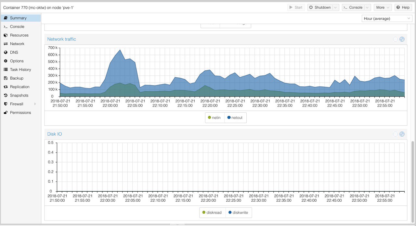Screen dimensions: 416x226
Task: Open the Task History tab
Action: coord(20,70)
